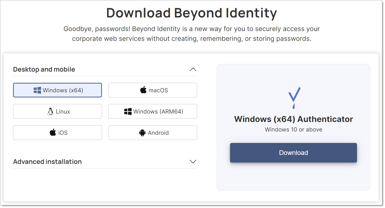Screen dimensions: 385x208
Task: Select the Windows (x64) platform
Action: tap(57, 90)
